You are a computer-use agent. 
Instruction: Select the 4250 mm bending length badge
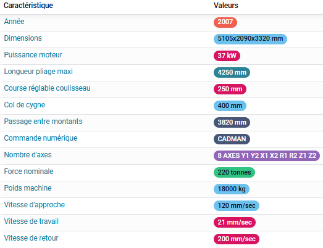coord(232,72)
